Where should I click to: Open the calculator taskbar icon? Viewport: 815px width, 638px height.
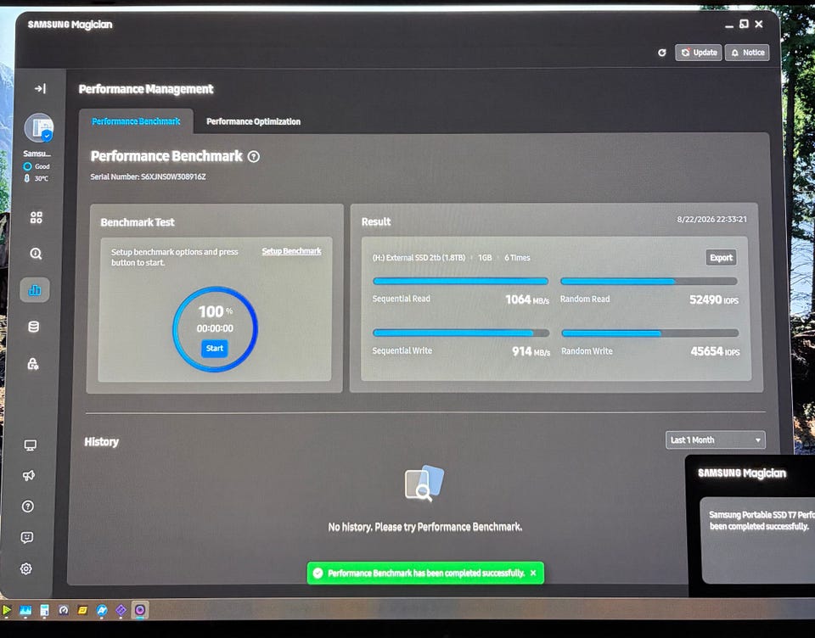[x=45, y=611]
